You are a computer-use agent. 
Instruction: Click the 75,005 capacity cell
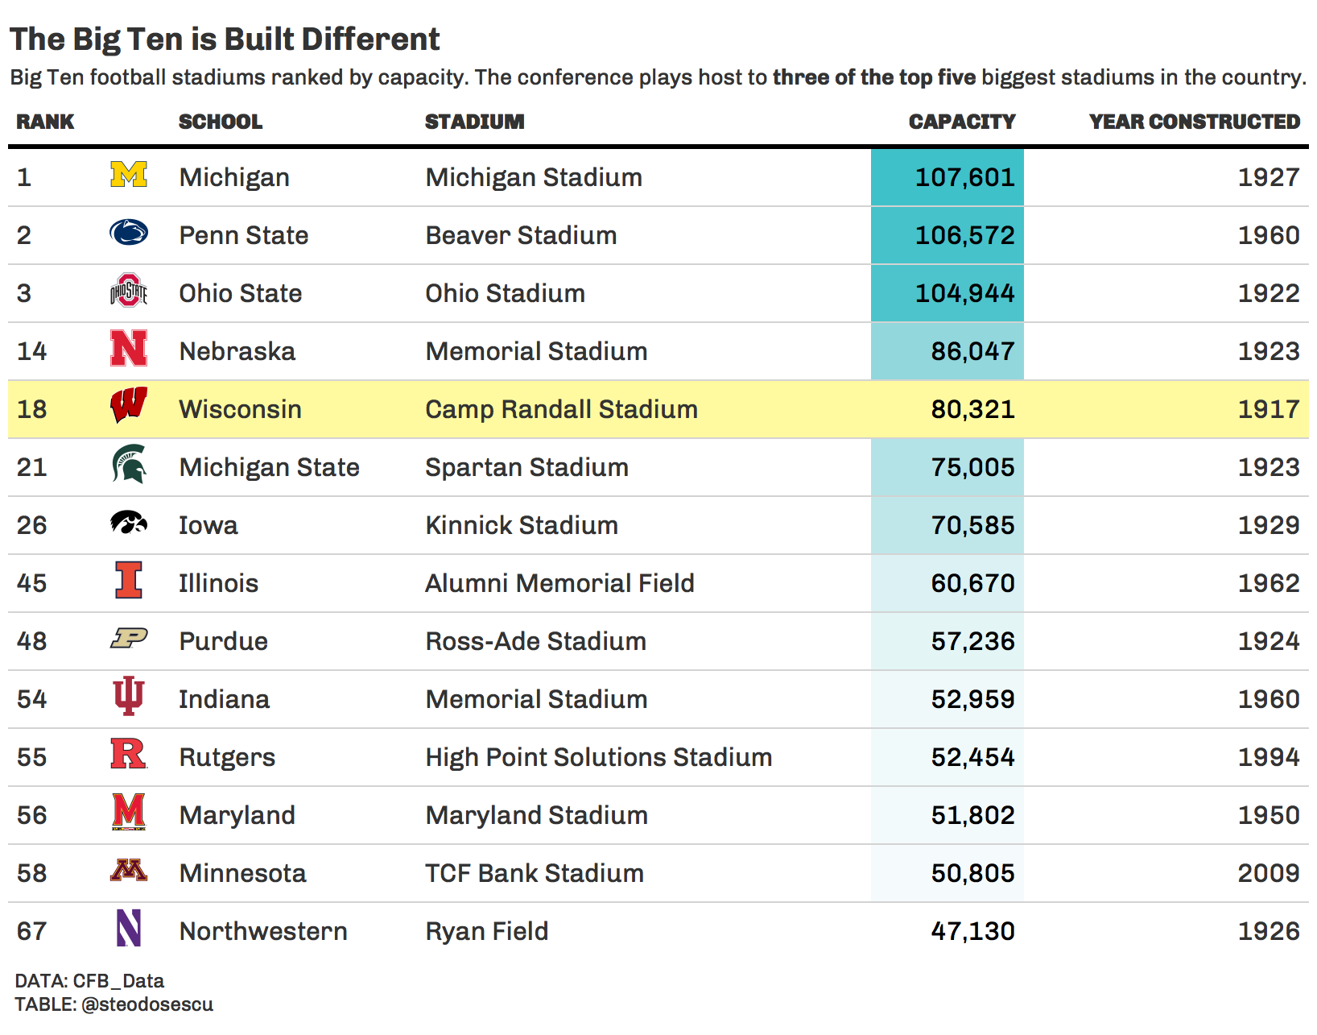click(947, 467)
